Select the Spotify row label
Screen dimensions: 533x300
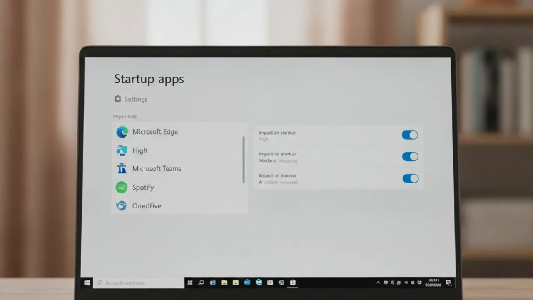(143, 187)
